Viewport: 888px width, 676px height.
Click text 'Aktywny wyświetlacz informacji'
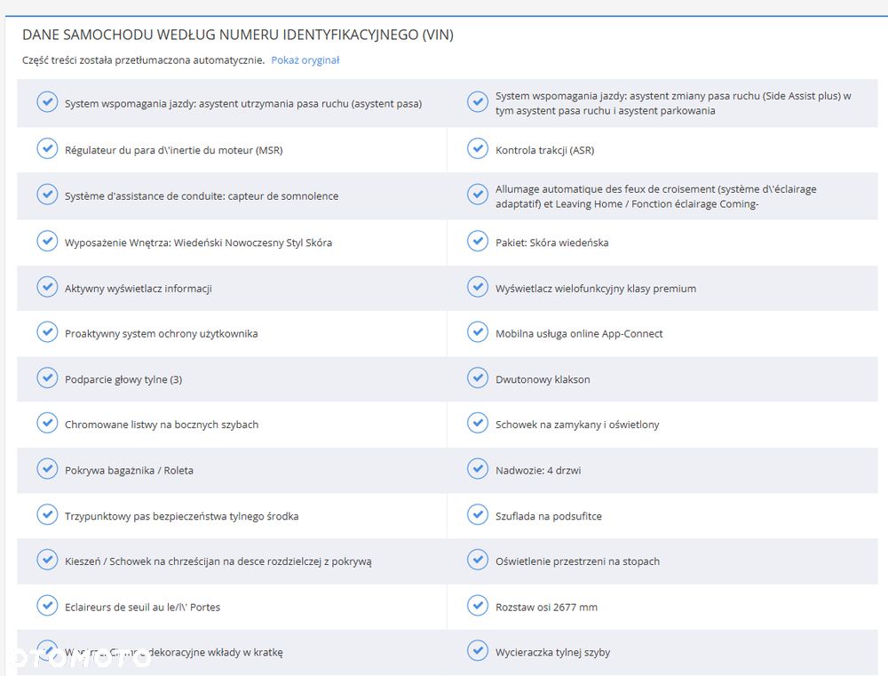pyautogui.click(x=139, y=289)
